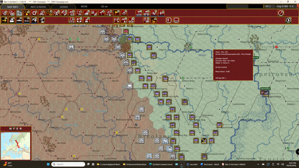
Task: Click the Pavlograd city label
Action: click(281, 49)
